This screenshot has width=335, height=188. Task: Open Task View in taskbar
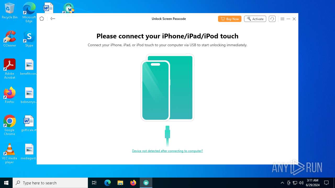point(94,183)
